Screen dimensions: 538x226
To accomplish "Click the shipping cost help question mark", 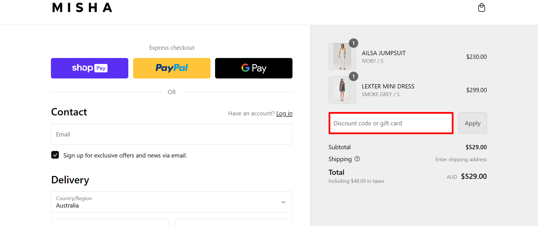I will point(357,159).
